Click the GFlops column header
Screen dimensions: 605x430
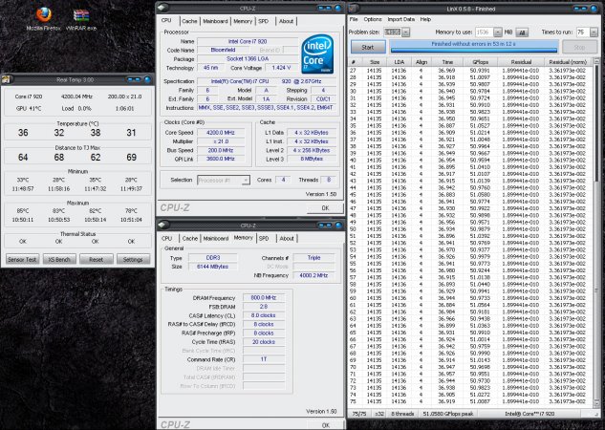coord(480,62)
